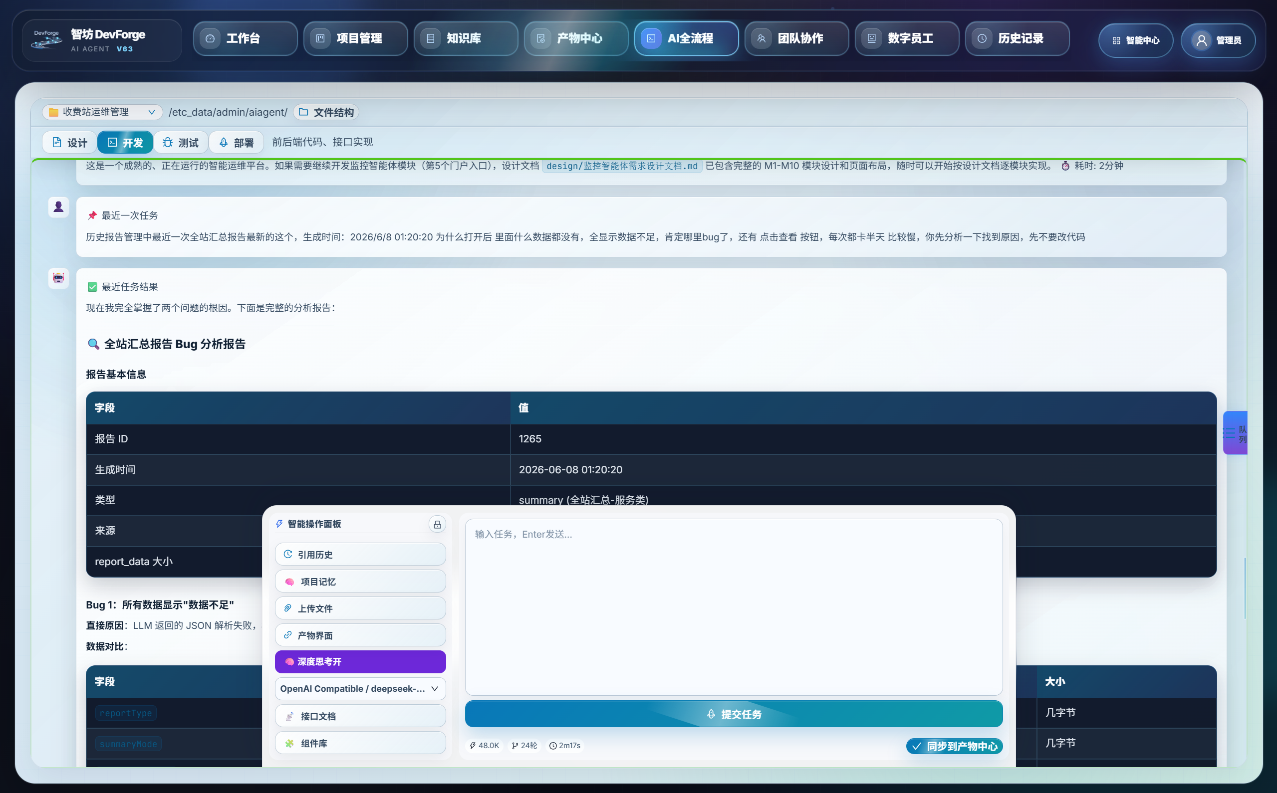Click the AI全流程 terminal icon

point(651,38)
